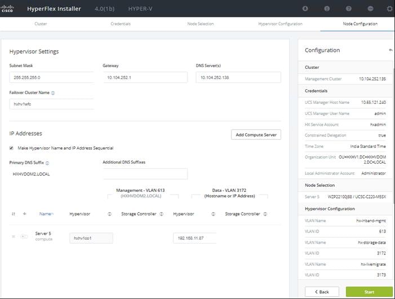Image resolution: width=395 pixels, height=299 pixels.
Task: Click the hxhv1co1 hypervisor hostname field
Action: tap(91, 238)
